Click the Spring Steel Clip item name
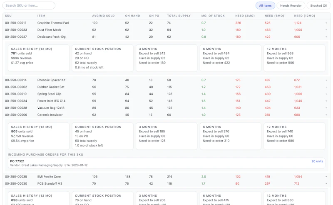 click(49, 94)
